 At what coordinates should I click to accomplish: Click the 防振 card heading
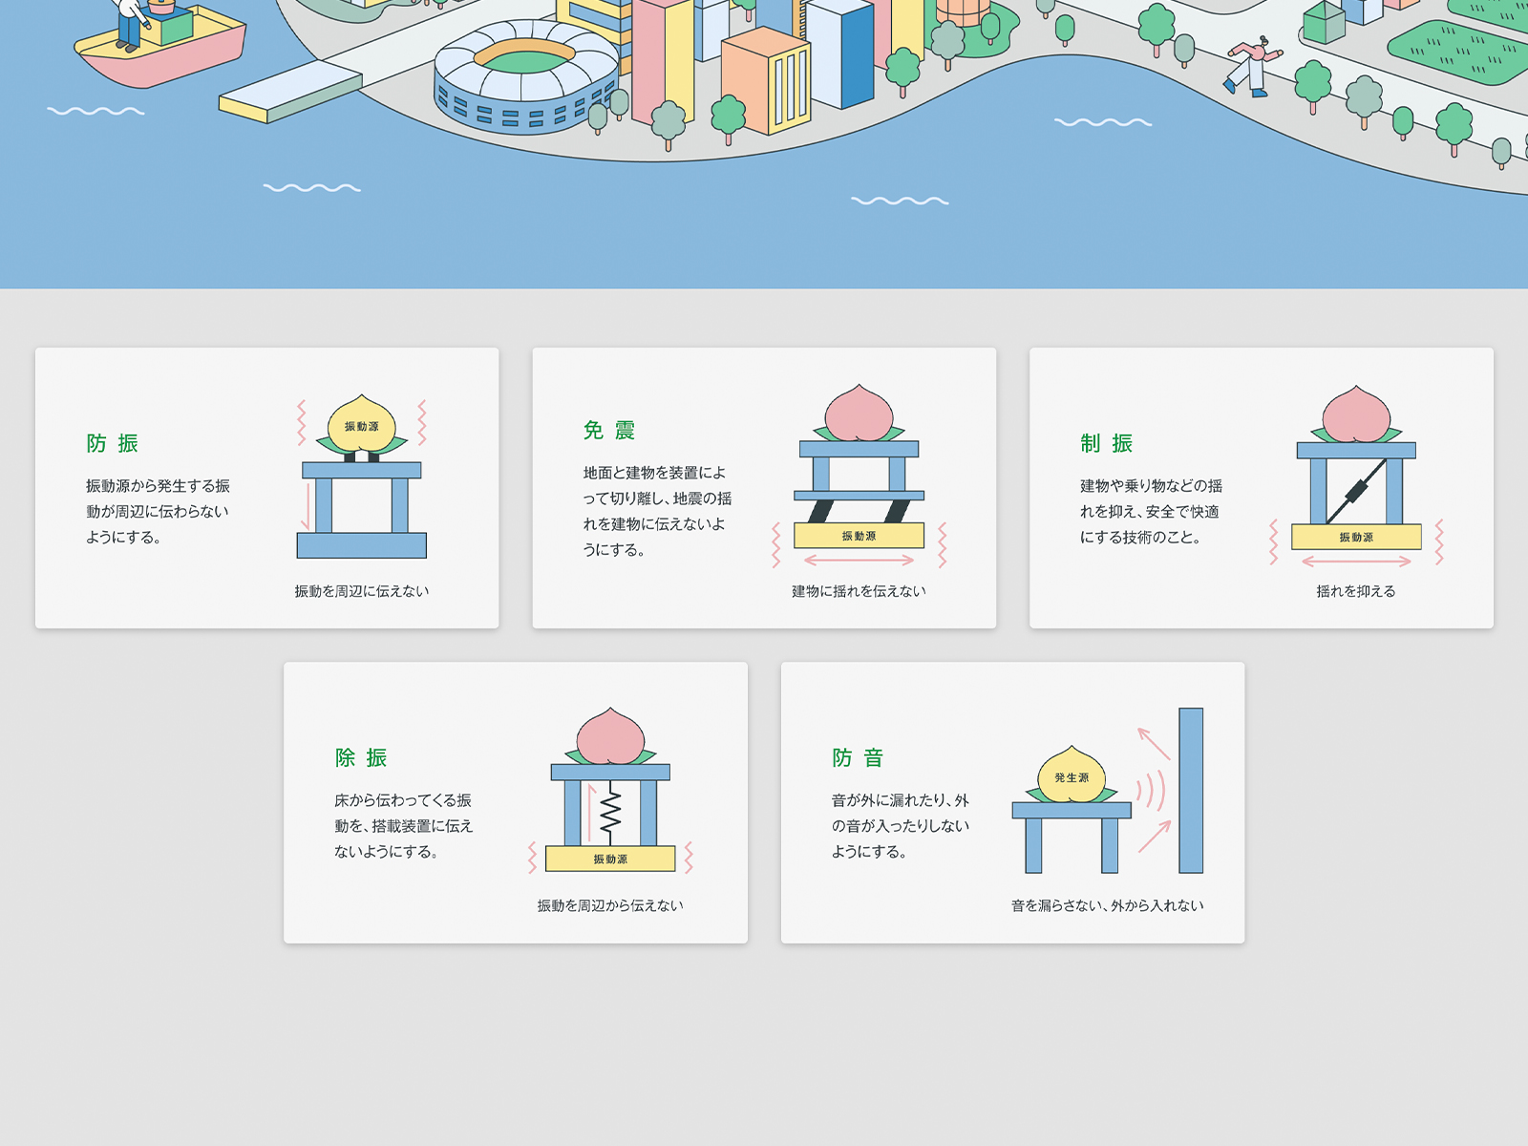113,443
